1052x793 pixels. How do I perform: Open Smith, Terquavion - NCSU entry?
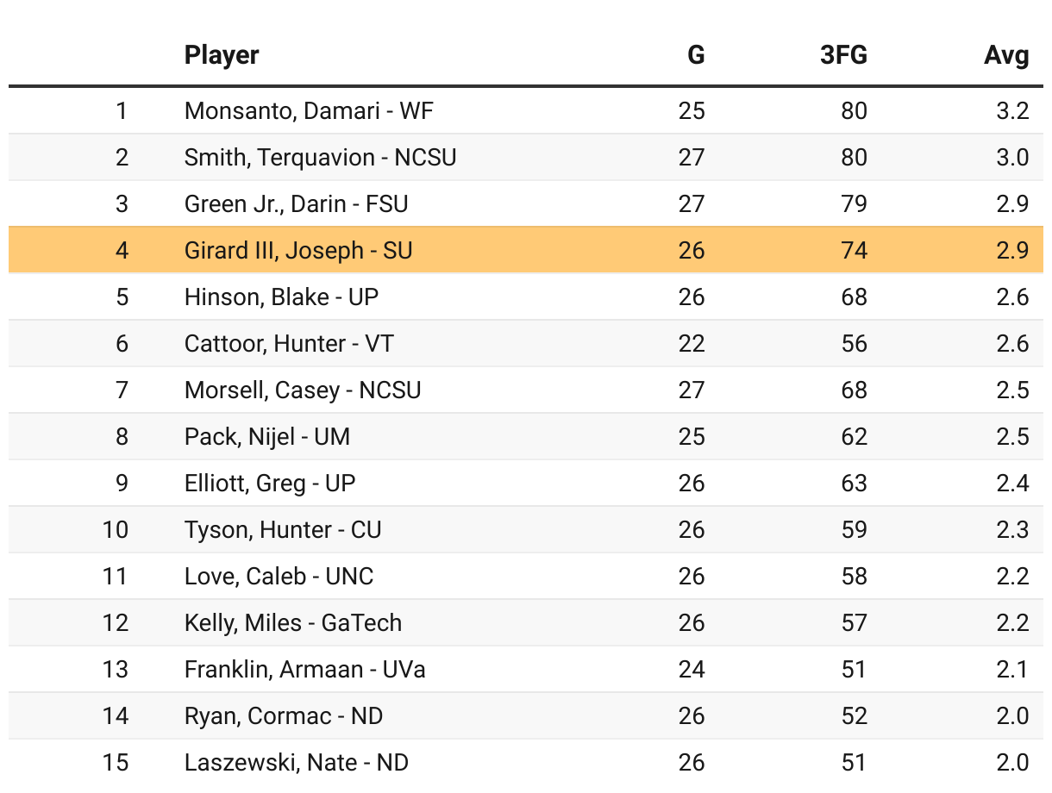(x=320, y=158)
